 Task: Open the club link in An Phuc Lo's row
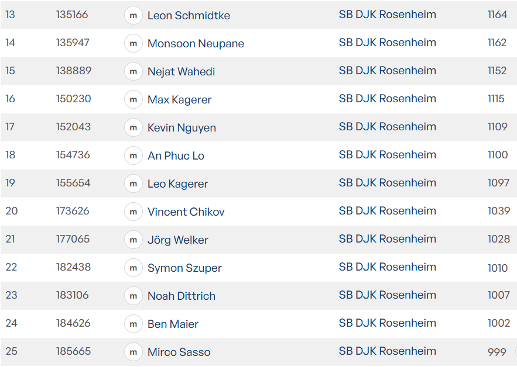(x=387, y=155)
